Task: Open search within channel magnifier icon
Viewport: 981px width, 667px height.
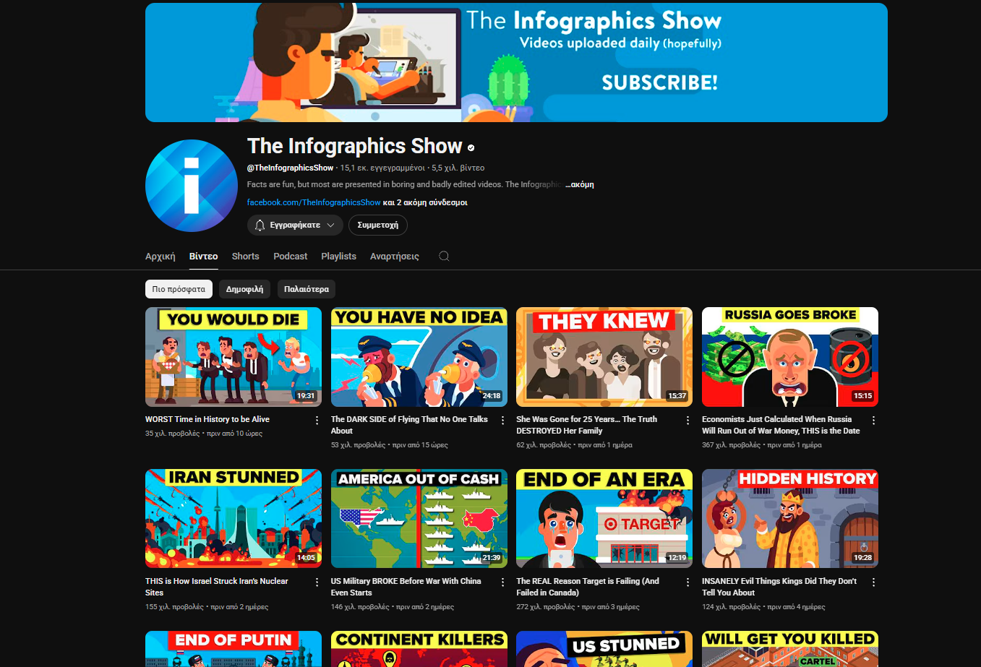Action: tap(444, 256)
